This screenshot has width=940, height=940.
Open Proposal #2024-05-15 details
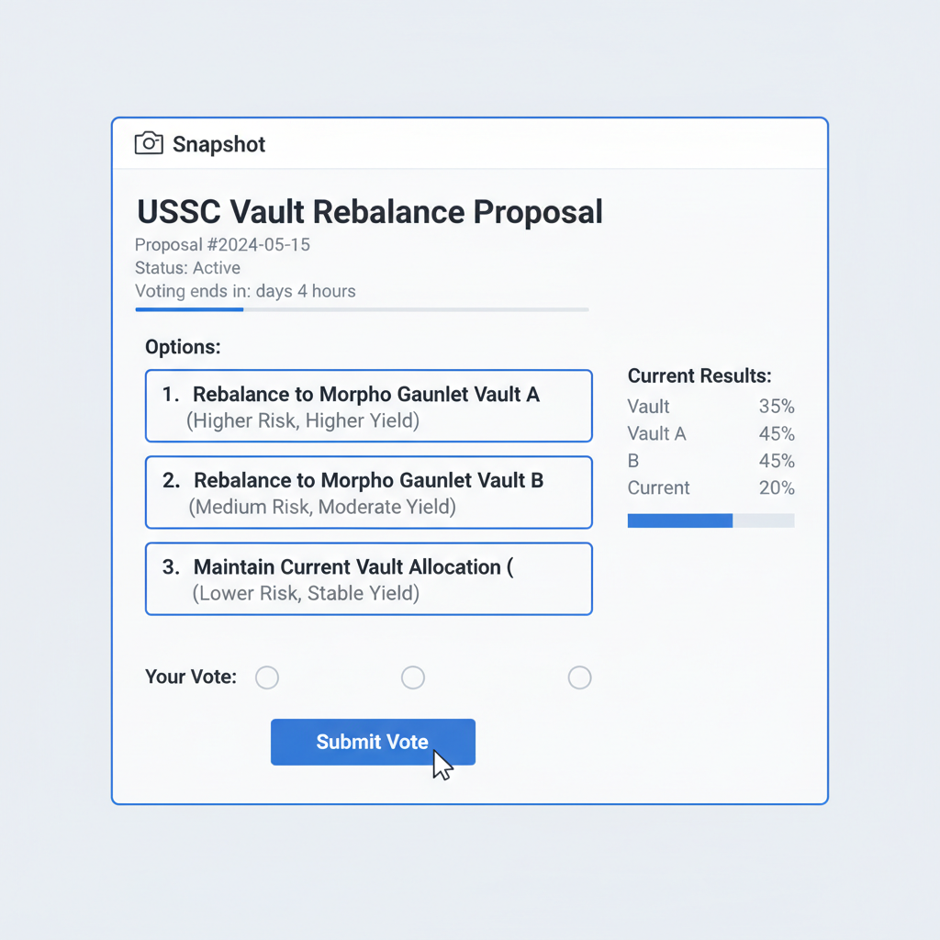[x=223, y=245]
